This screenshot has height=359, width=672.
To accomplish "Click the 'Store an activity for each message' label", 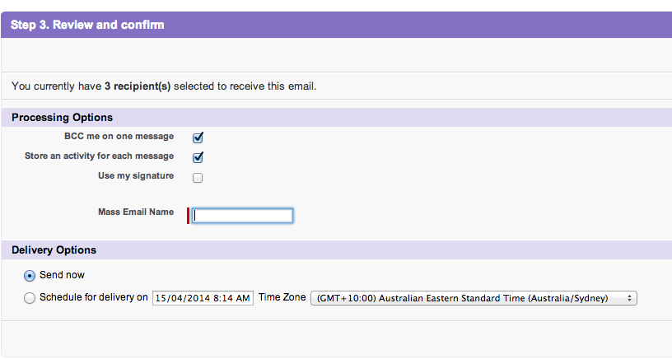I will click(100, 156).
